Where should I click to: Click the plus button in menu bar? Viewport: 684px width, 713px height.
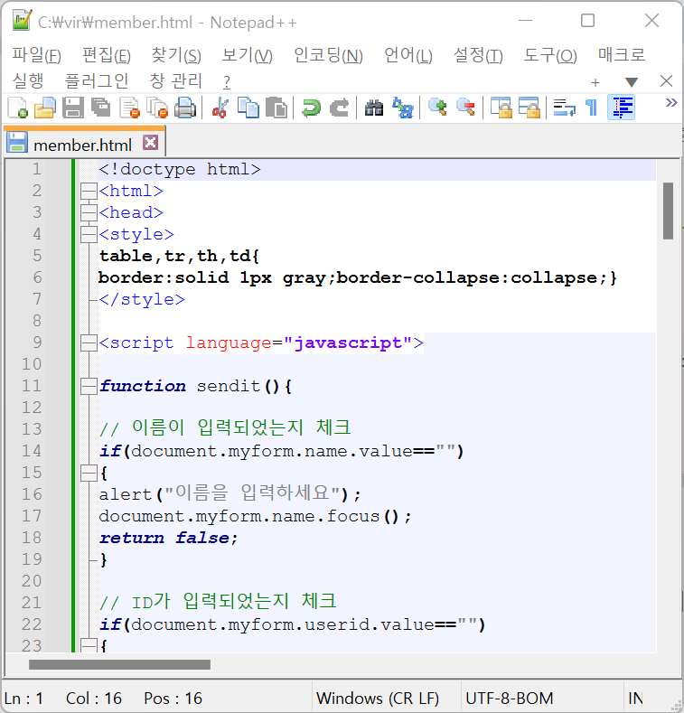[x=595, y=82]
